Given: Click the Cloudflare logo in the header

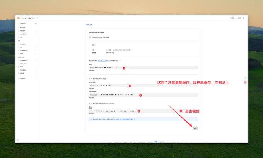Looking at the screenshot, I should click(18, 18).
